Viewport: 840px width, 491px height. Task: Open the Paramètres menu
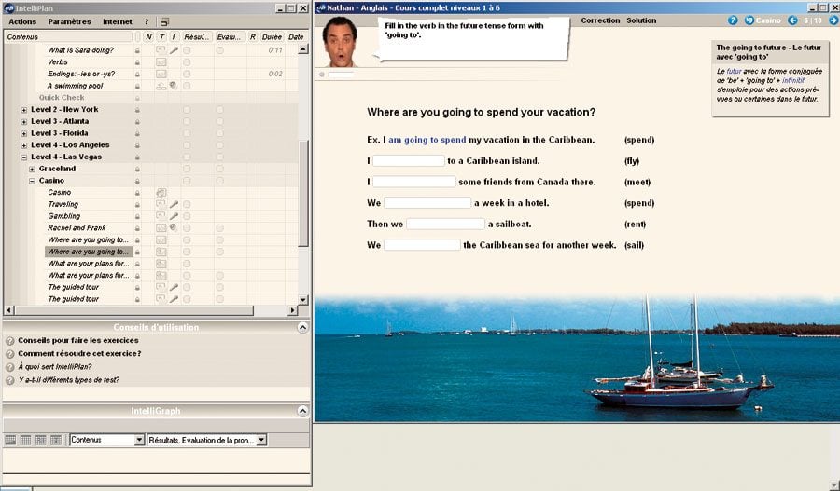click(x=69, y=21)
